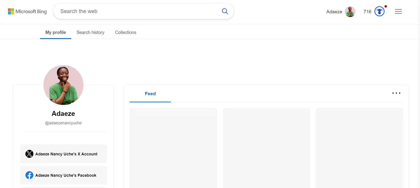The width and height of the screenshot is (420, 188).
Task: Click the @adaezenancyuche handle
Action: 63,123
